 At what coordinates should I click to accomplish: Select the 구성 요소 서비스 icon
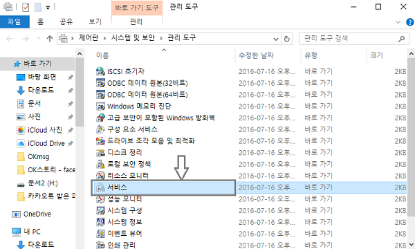point(100,129)
